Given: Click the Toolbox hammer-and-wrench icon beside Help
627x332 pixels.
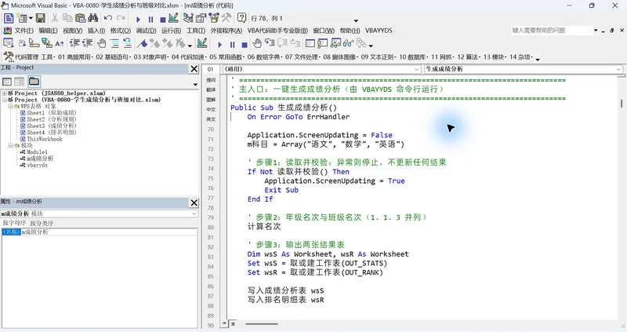Looking at the screenshot, I should [227, 18].
